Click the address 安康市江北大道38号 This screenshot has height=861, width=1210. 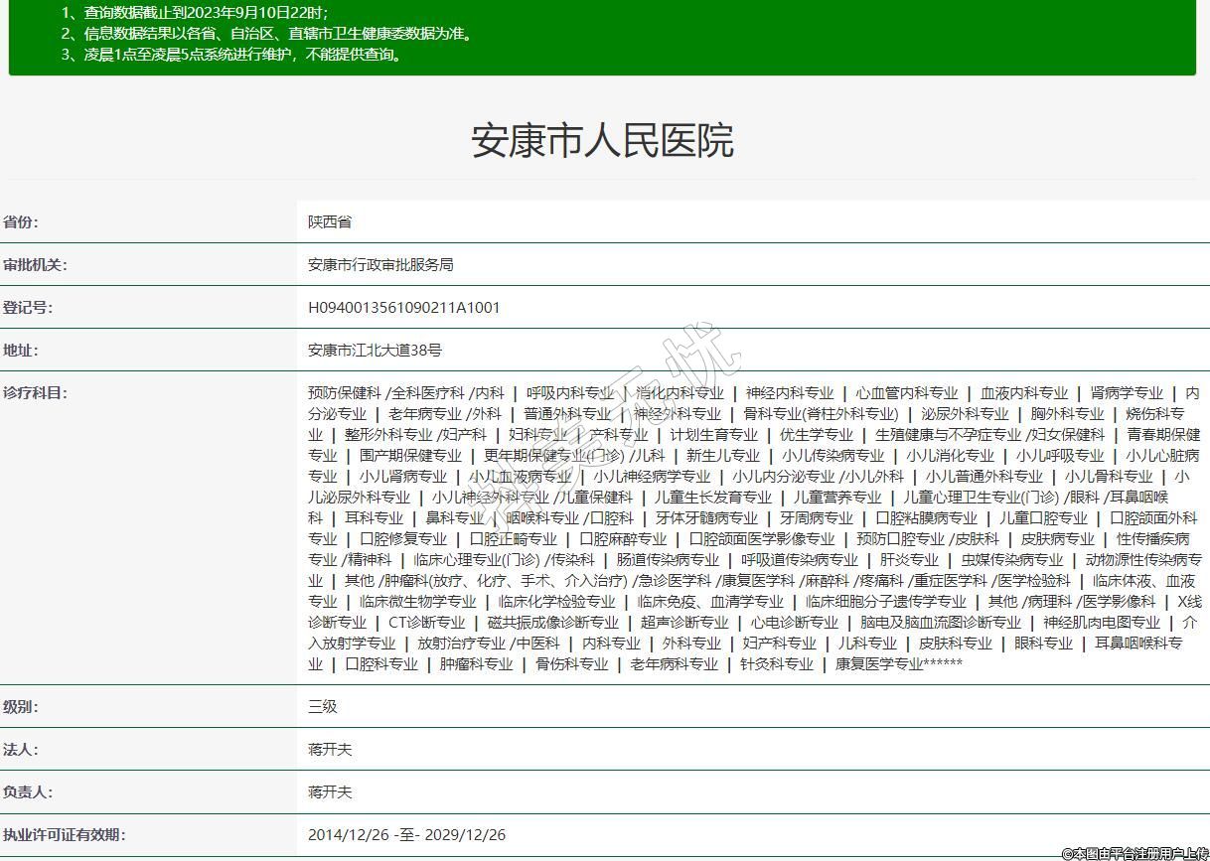click(x=375, y=351)
